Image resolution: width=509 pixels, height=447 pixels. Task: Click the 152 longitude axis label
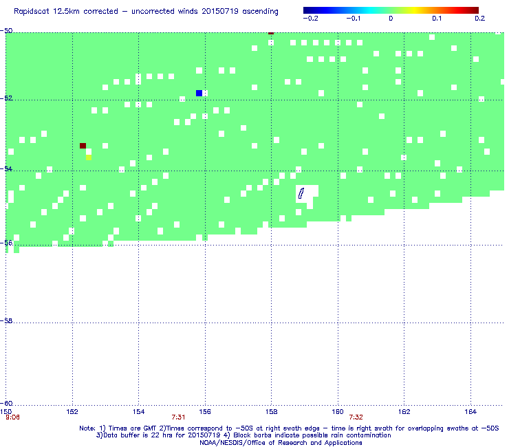click(x=72, y=412)
